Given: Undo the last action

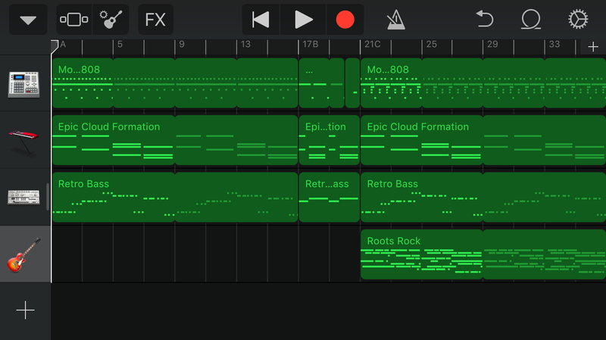Looking at the screenshot, I should [484, 20].
